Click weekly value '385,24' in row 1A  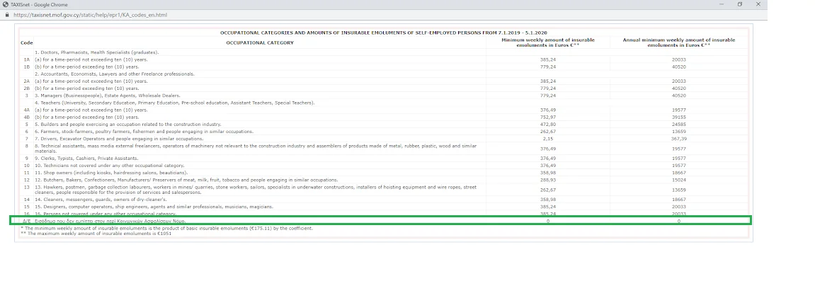coord(548,59)
